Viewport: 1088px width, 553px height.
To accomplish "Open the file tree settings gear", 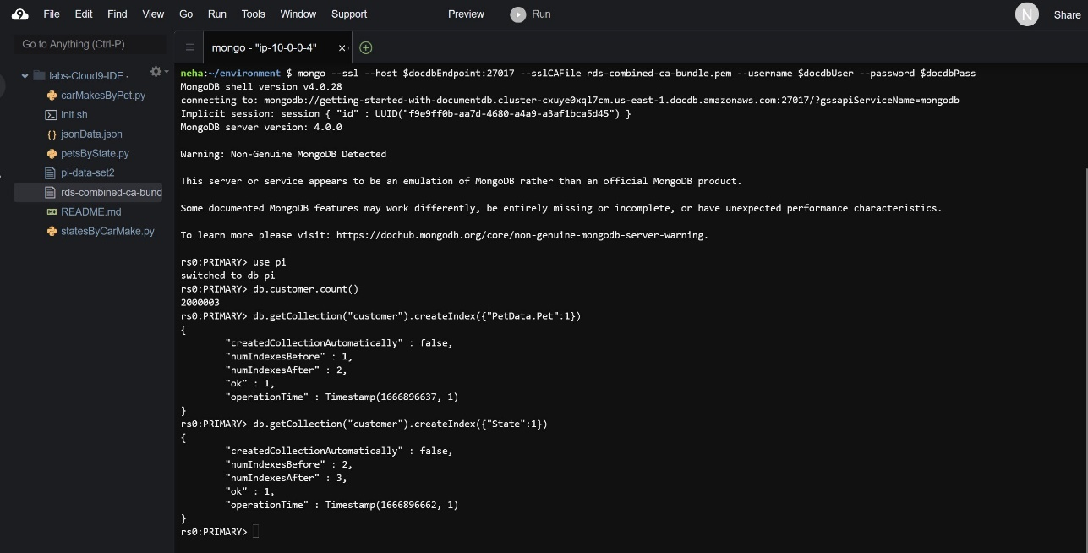I will click(x=156, y=72).
